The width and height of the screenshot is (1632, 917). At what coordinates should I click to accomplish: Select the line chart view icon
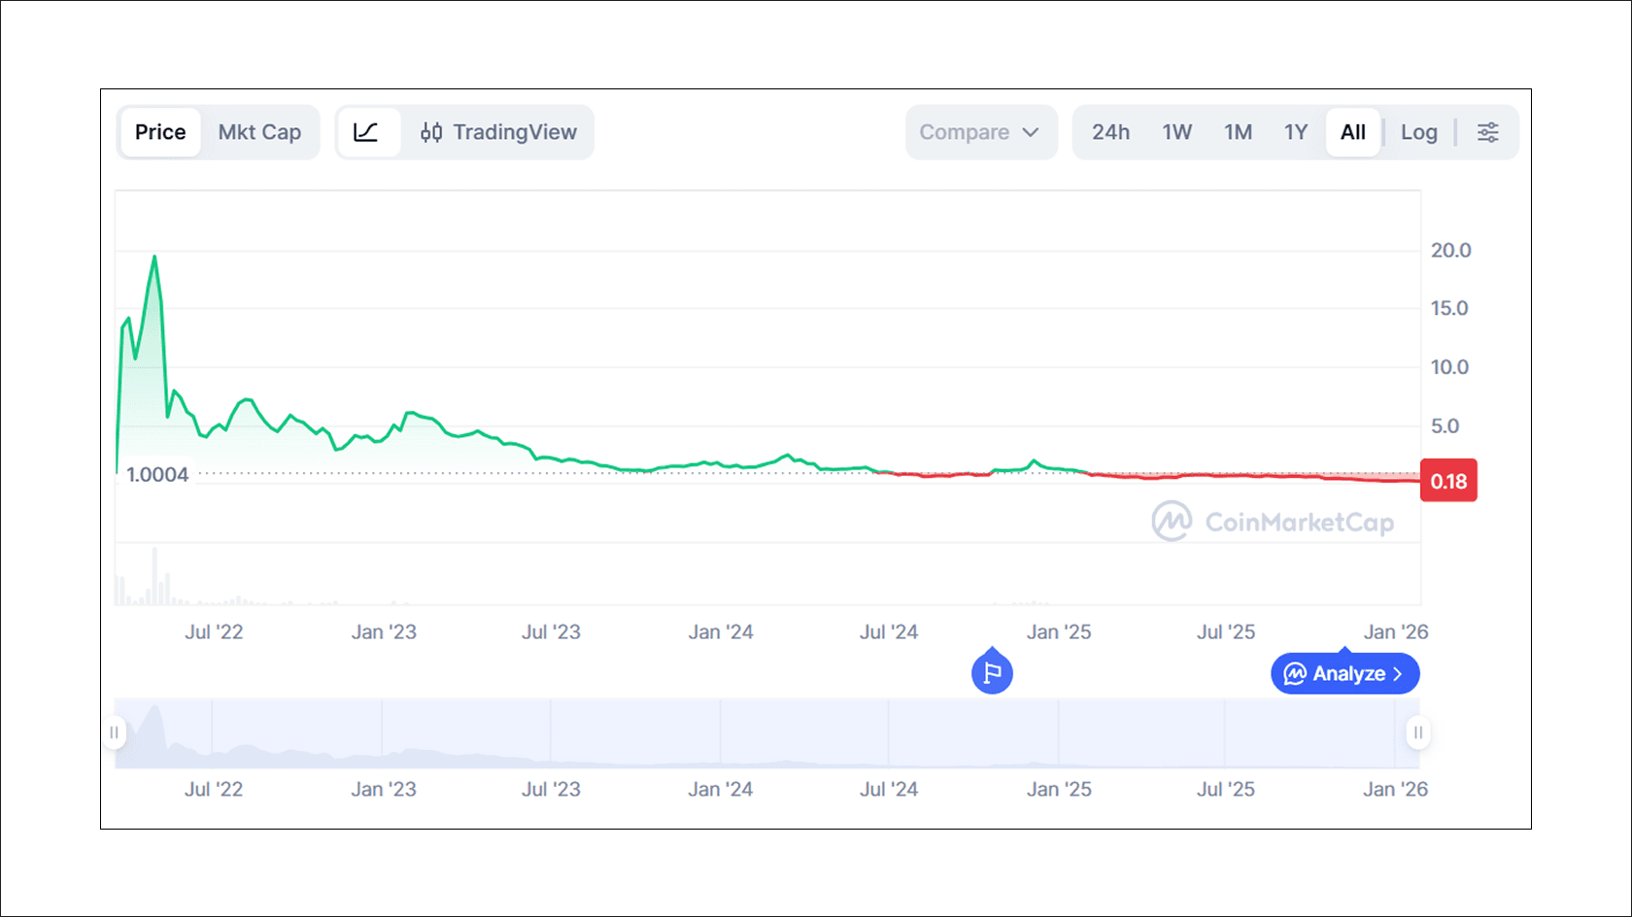point(369,132)
